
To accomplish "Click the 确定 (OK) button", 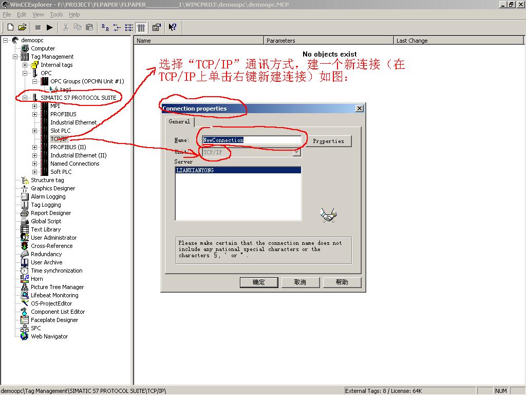I will coord(259,282).
